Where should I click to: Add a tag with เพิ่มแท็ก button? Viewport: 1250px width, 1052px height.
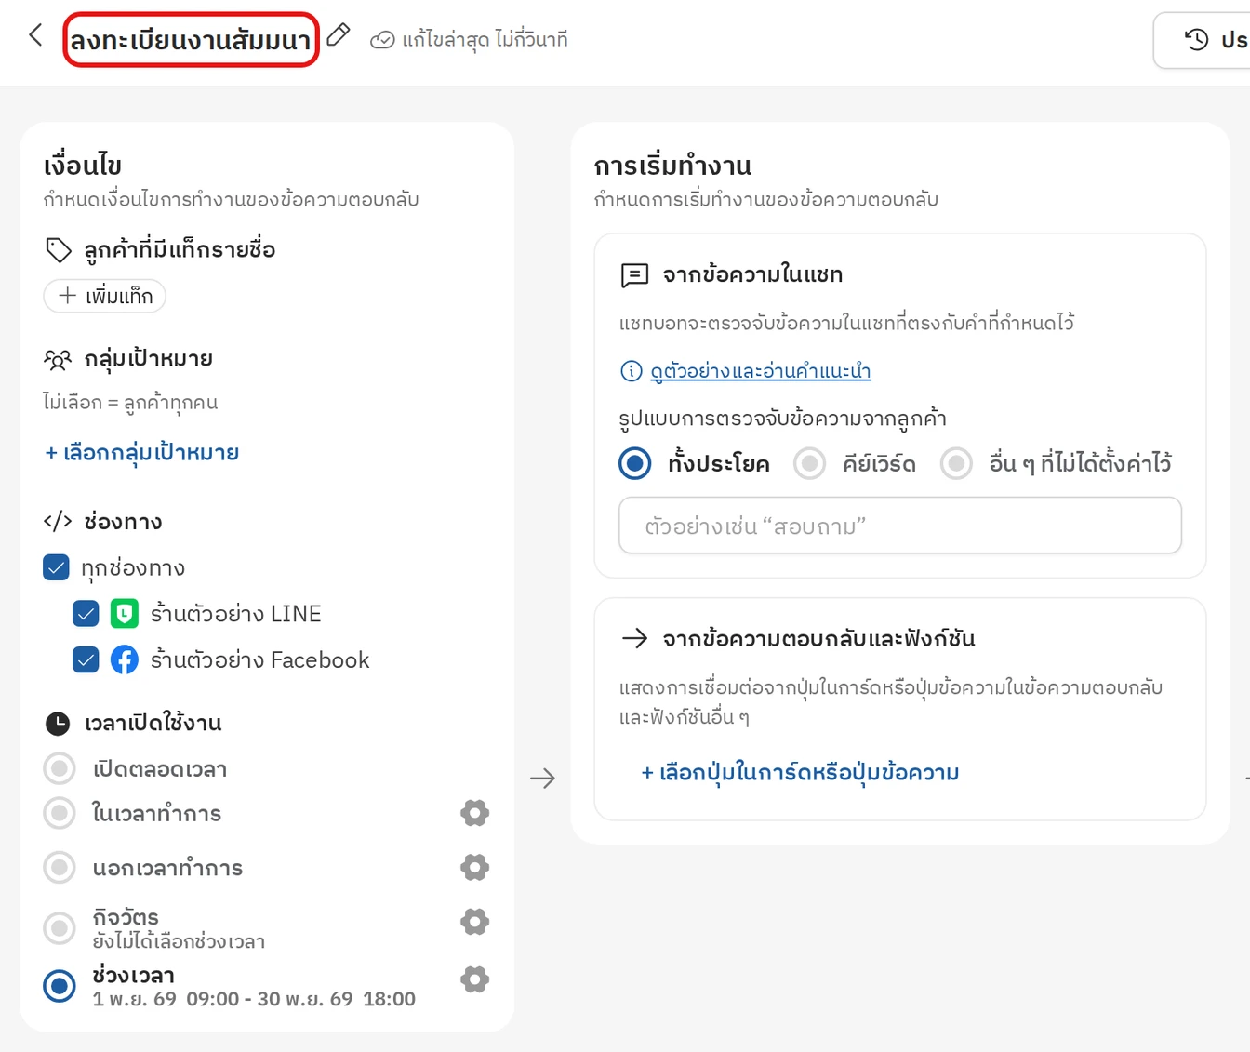[105, 296]
